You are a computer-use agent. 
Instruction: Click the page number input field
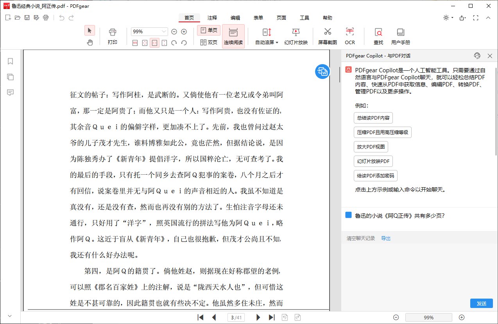pos(236,318)
